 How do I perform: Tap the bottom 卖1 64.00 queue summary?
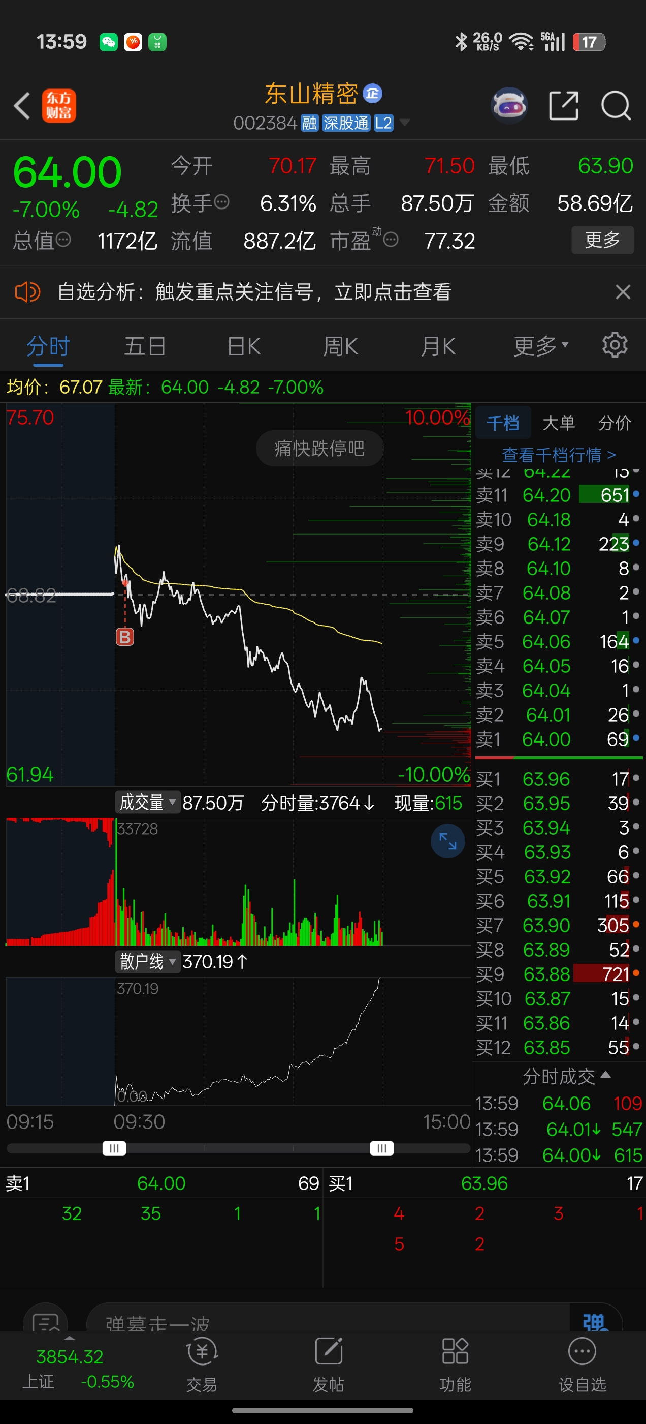(x=161, y=1183)
